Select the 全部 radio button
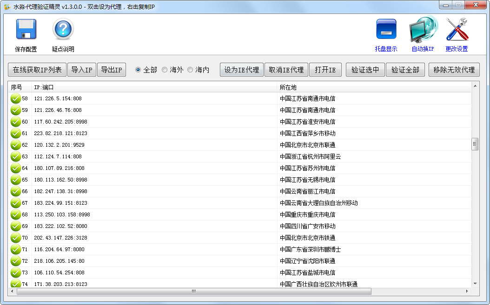Image resolution: width=490 pixels, height=305 pixels. [138, 70]
